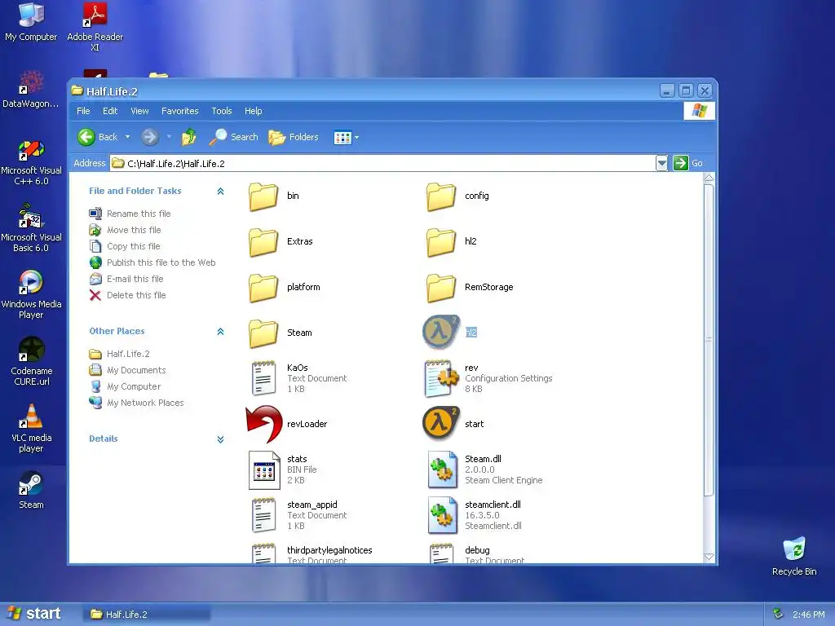This screenshot has height=626, width=835.
Task: Select the Adobe Reader XI desktop icon
Action: tap(95, 27)
